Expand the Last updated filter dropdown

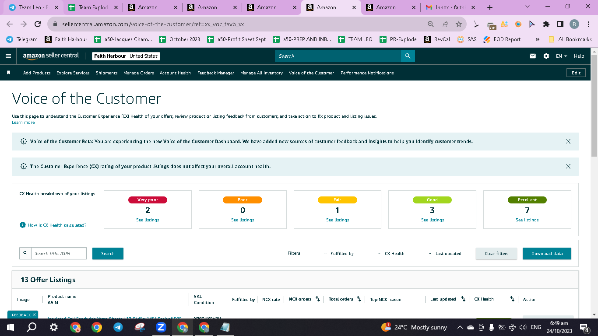point(445,254)
